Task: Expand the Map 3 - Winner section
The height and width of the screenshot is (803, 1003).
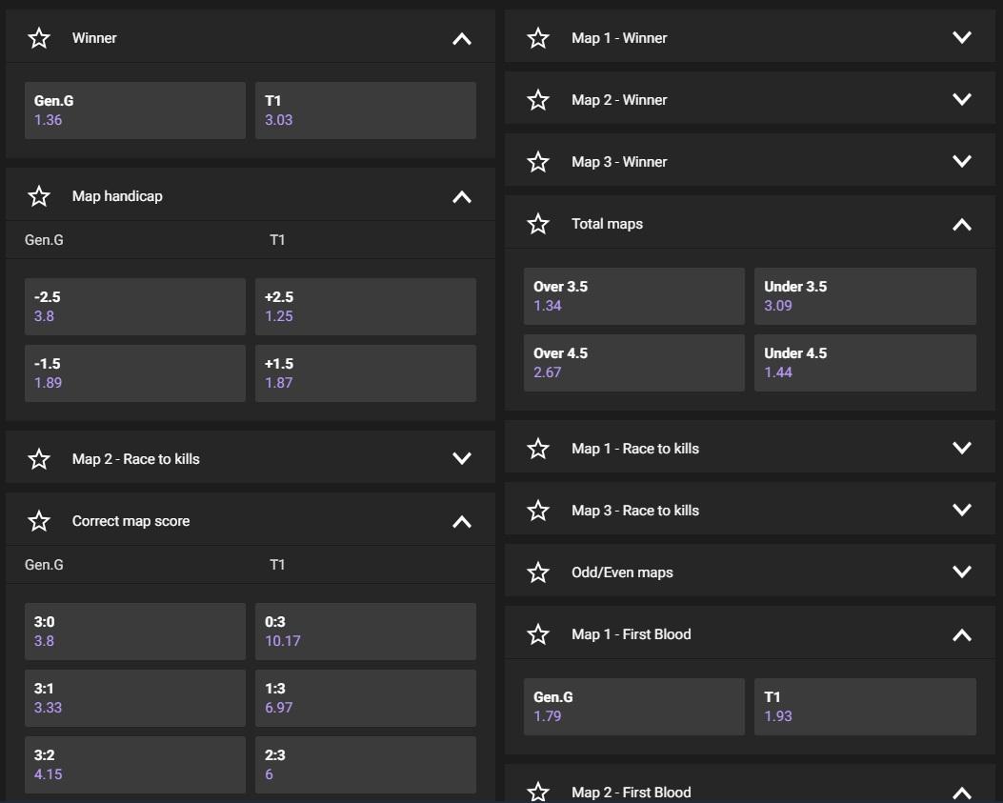Action: click(x=962, y=161)
